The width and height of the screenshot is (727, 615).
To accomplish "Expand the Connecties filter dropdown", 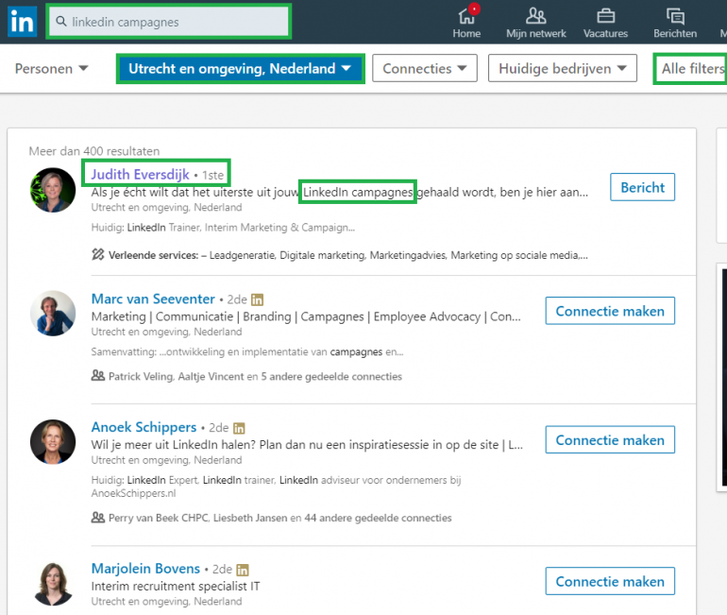I will coord(425,69).
